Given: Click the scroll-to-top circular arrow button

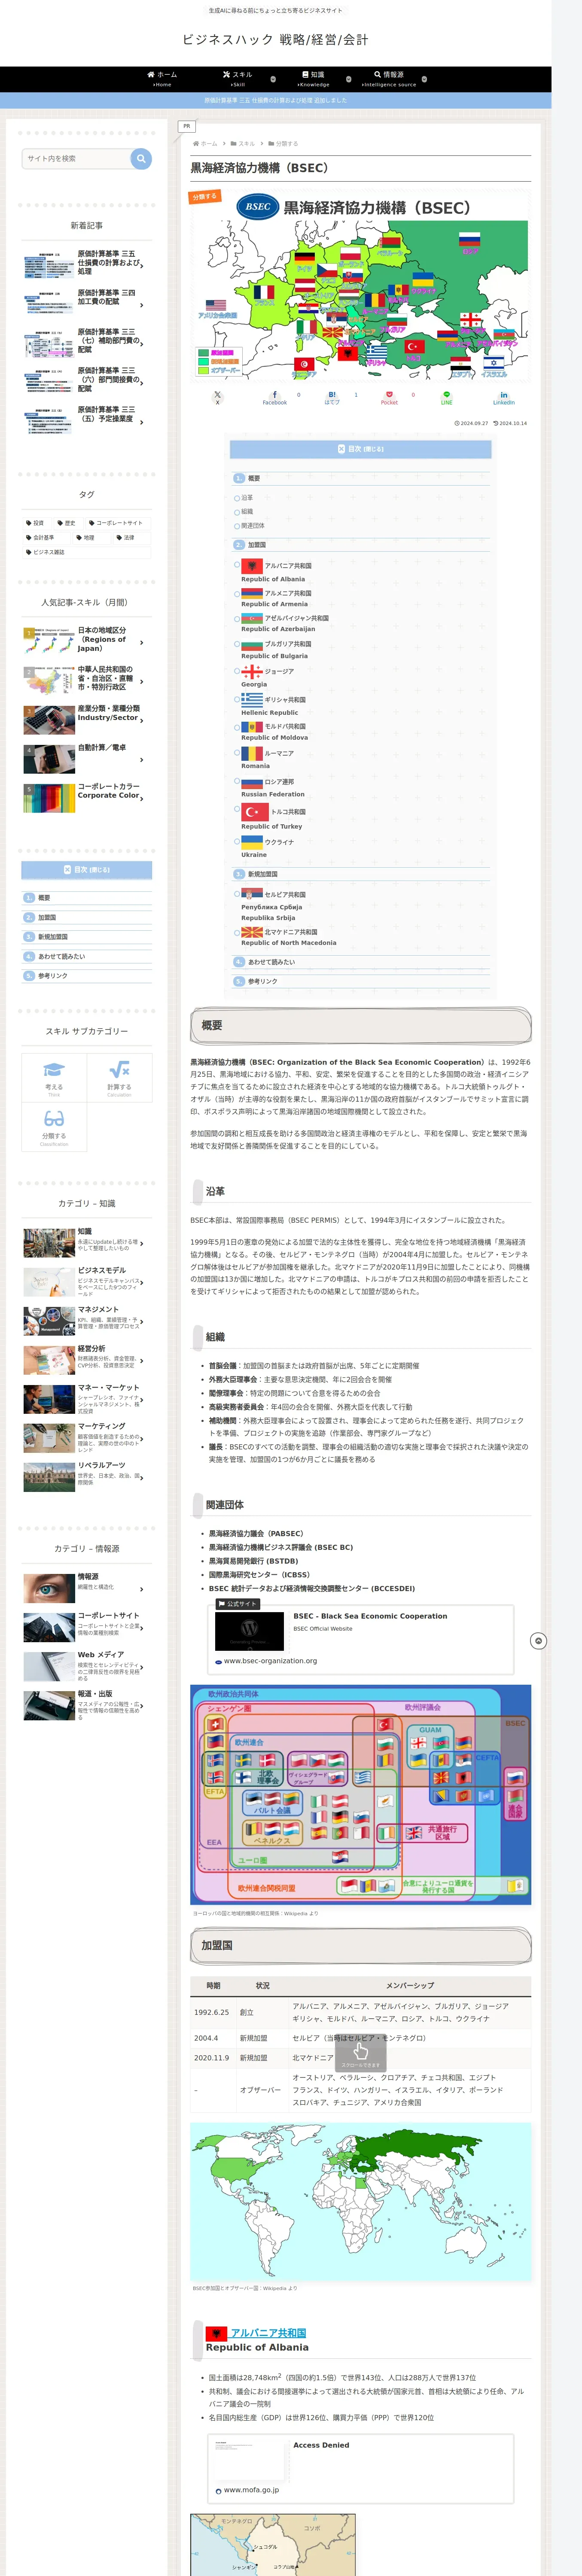Looking at the screenshot, I should tap(538, 1641).
